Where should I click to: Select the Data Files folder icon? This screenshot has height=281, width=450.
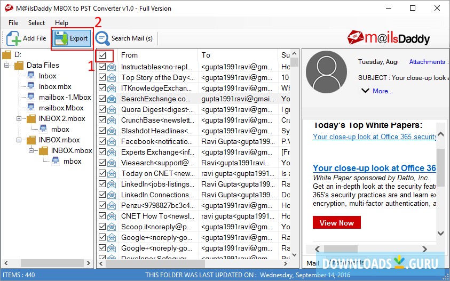click(19, 66)
